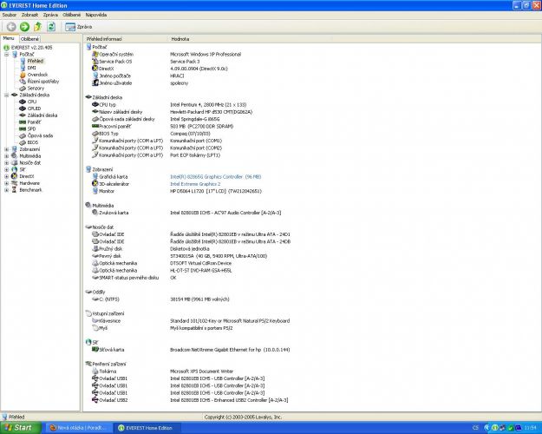
Task: Click the Overclock tree icon
Action: pyautogui.click(x=23, y=75)
